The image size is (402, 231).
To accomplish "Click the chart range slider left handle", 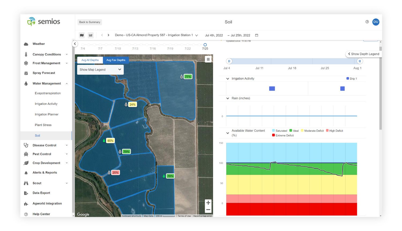I will point(229,61).
